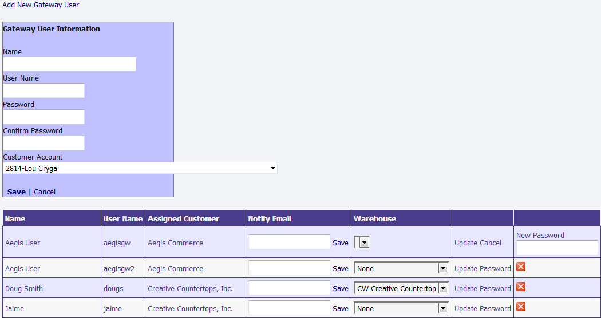Viewport: 601px width, 318px height.
Task: Click the New Password input box
Action: coord(556,248)
